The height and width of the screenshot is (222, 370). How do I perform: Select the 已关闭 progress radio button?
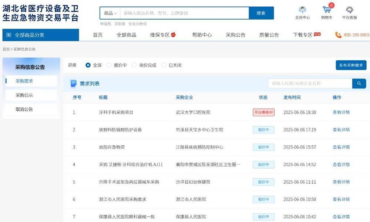click(x=164, y=65)
